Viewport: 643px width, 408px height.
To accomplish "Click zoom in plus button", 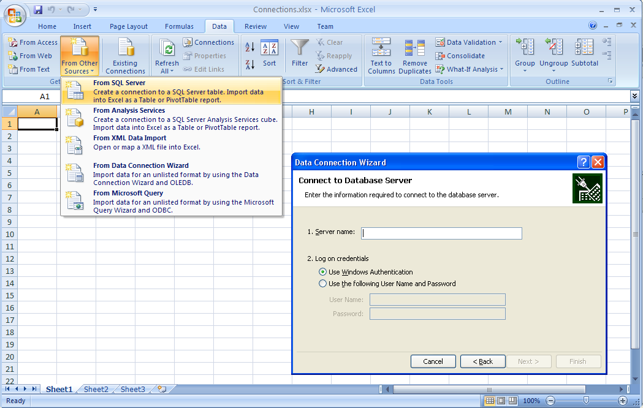I will 623,401.
